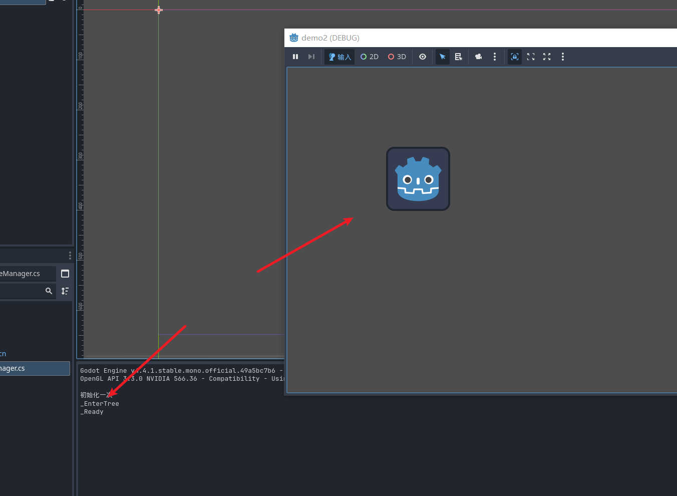Toggle selection visibility eye icon
This screenshot has width=677, height=496.
point(423,57)
